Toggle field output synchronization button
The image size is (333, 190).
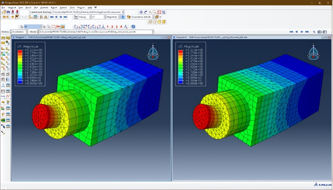123,17
